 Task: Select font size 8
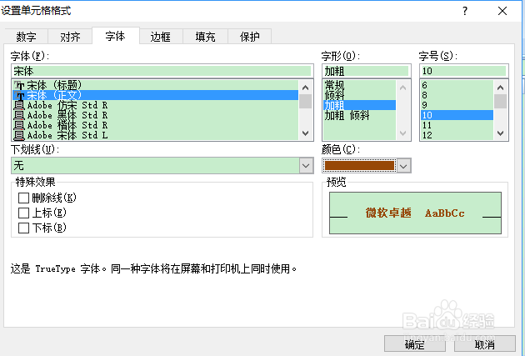(457, 95)
